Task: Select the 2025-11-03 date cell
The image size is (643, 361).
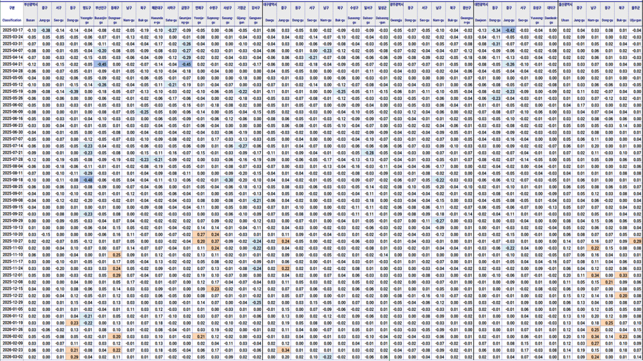Action: (x=12, y=248)
